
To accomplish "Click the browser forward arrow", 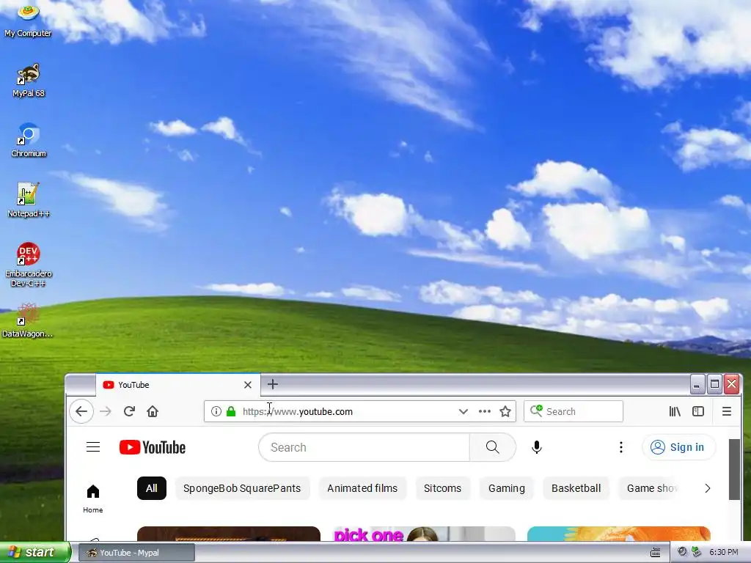I will [106, 411].
